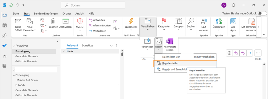Open the QuickSteps lightning bolt
This screenshot has height=99, width=268.
click(131, 21)
